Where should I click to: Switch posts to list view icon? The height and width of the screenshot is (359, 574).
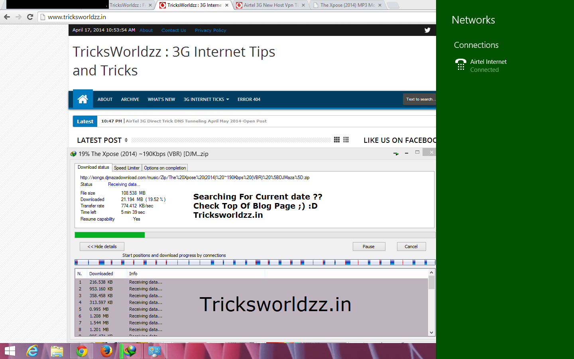tap(346, 140)
